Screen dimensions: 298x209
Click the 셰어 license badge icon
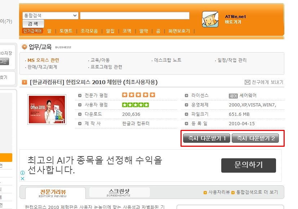[233, 96]
